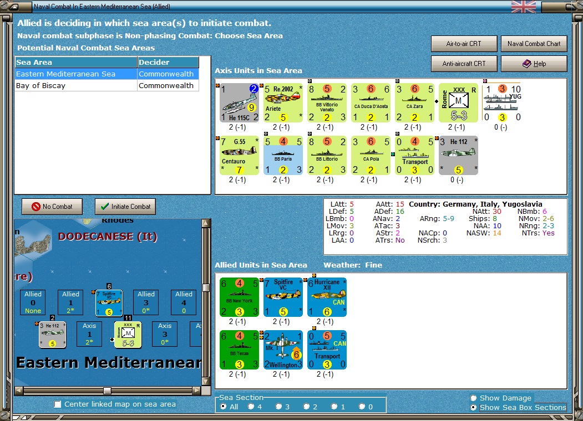Select the BB Paris battleship counter
This screenshot has height=421, width=583.
pos(283,155)
